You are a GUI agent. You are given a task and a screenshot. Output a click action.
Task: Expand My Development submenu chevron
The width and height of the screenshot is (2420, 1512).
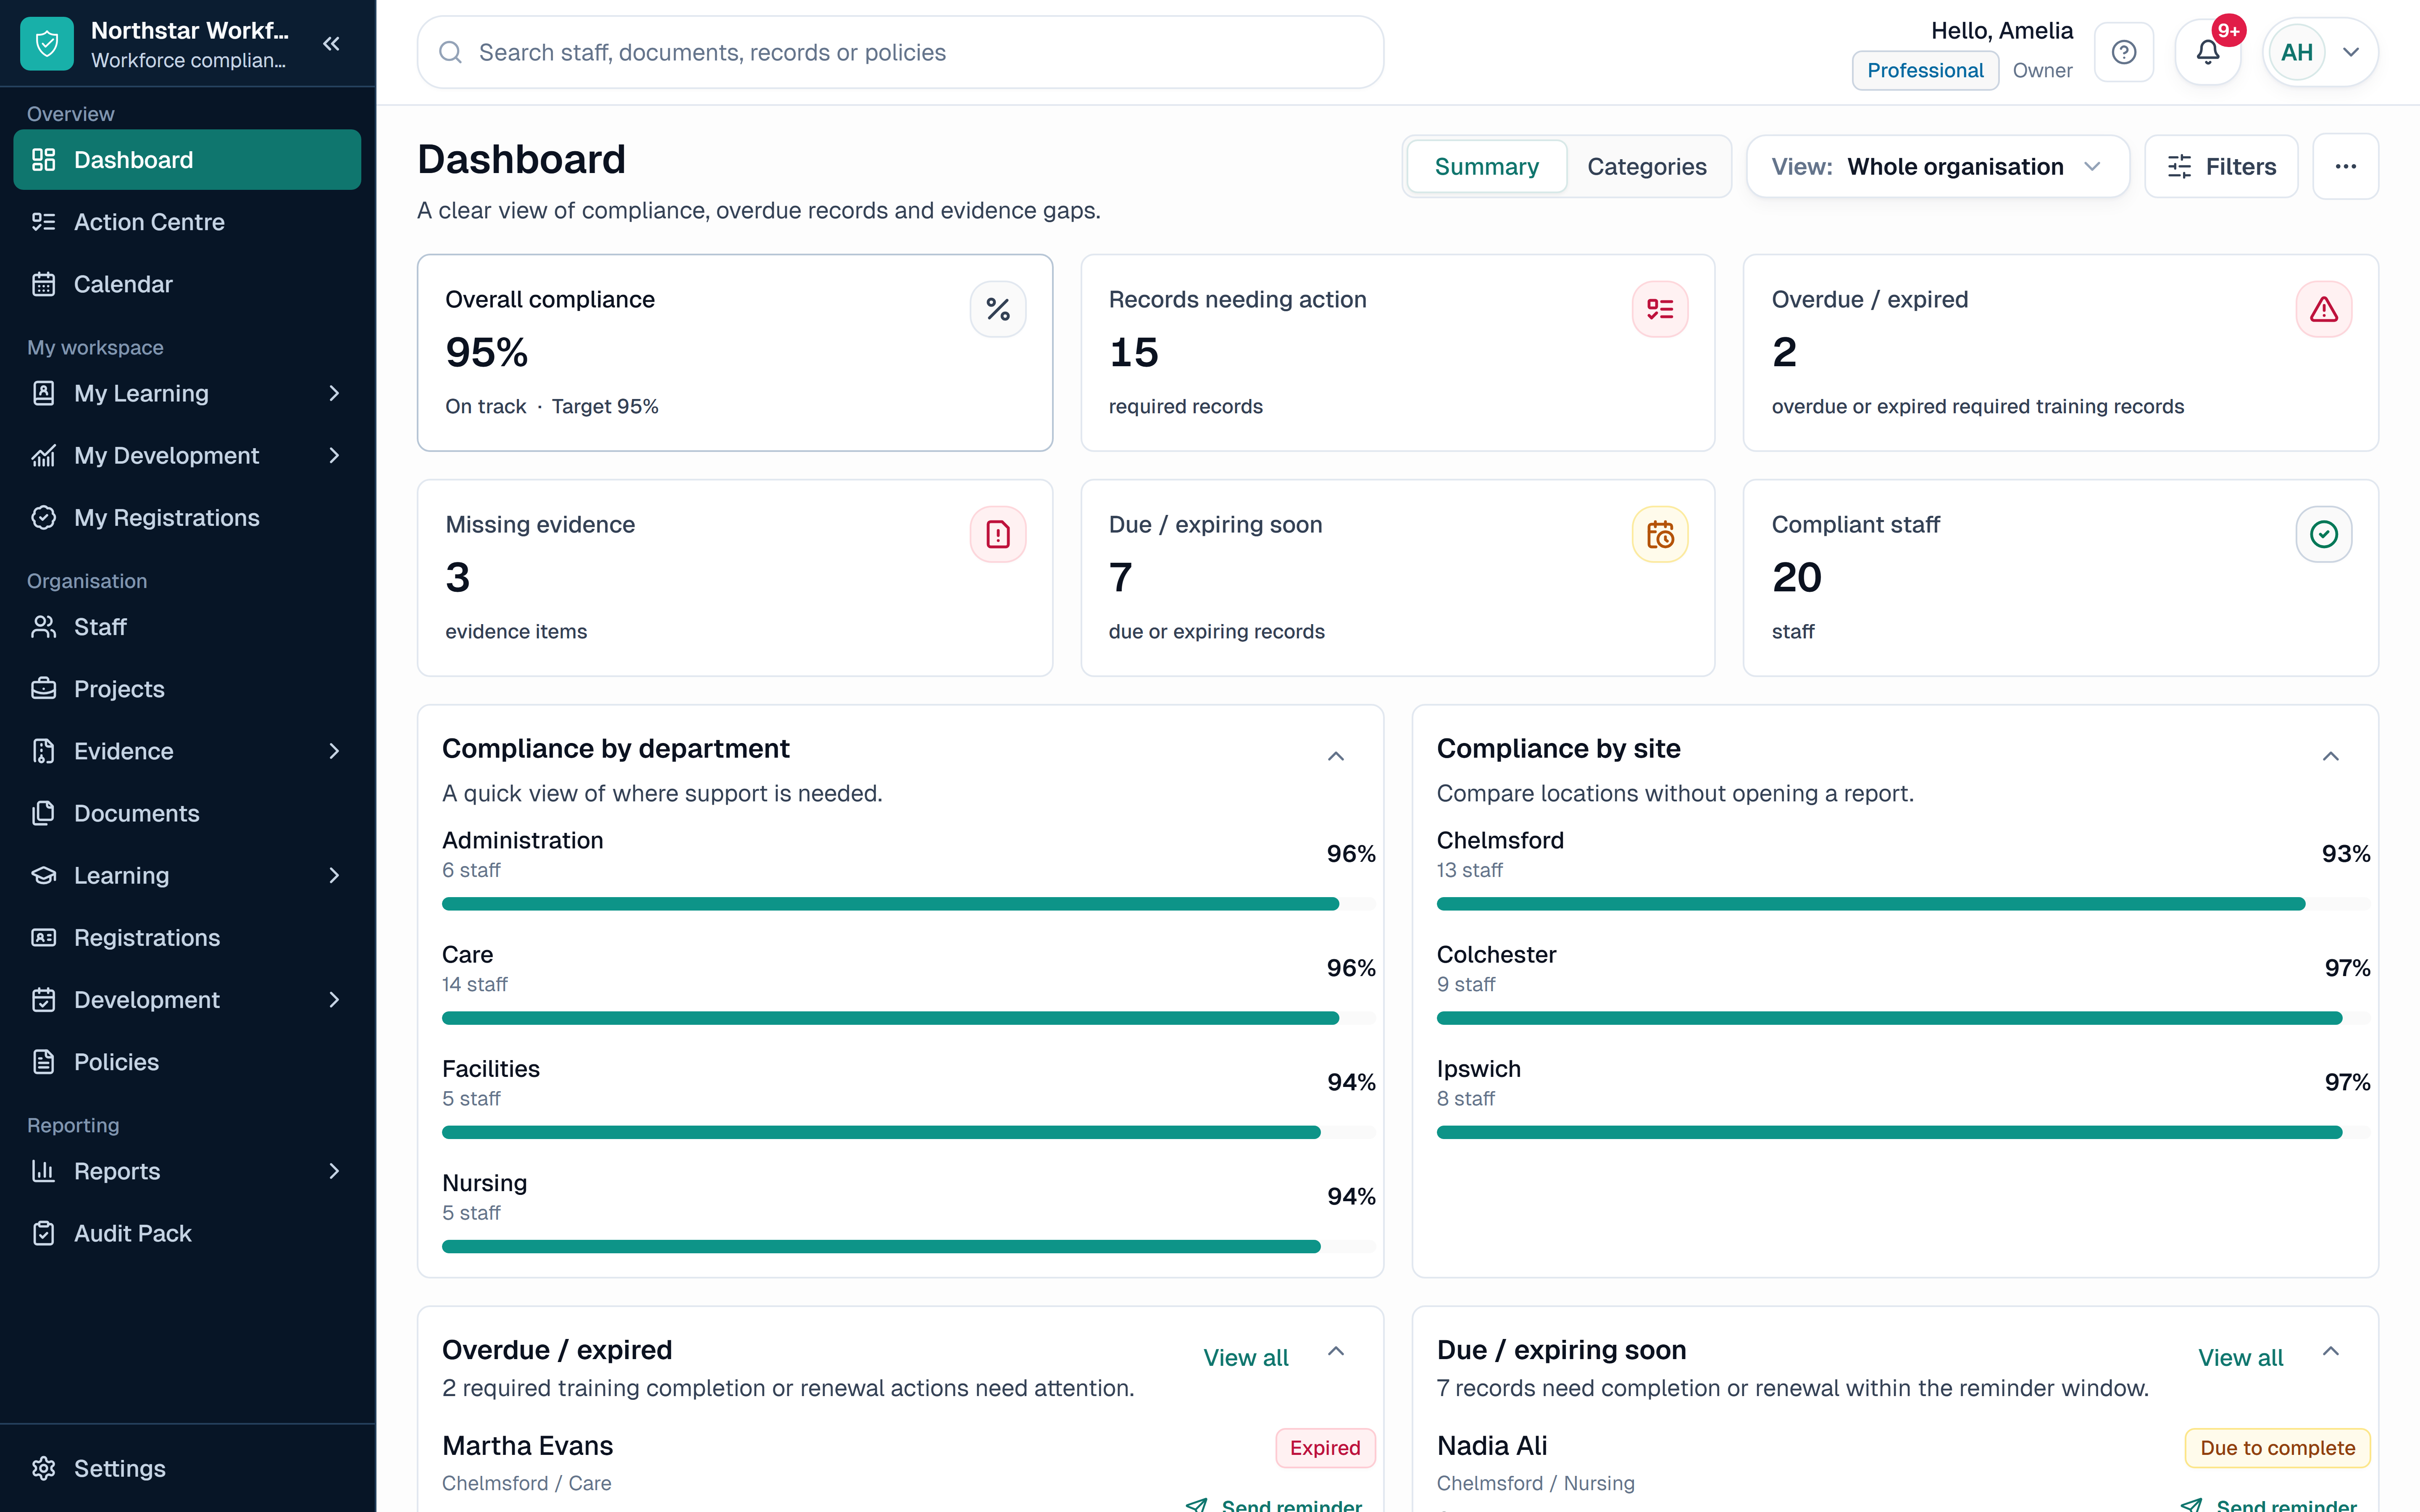click(x=334, y=455)
